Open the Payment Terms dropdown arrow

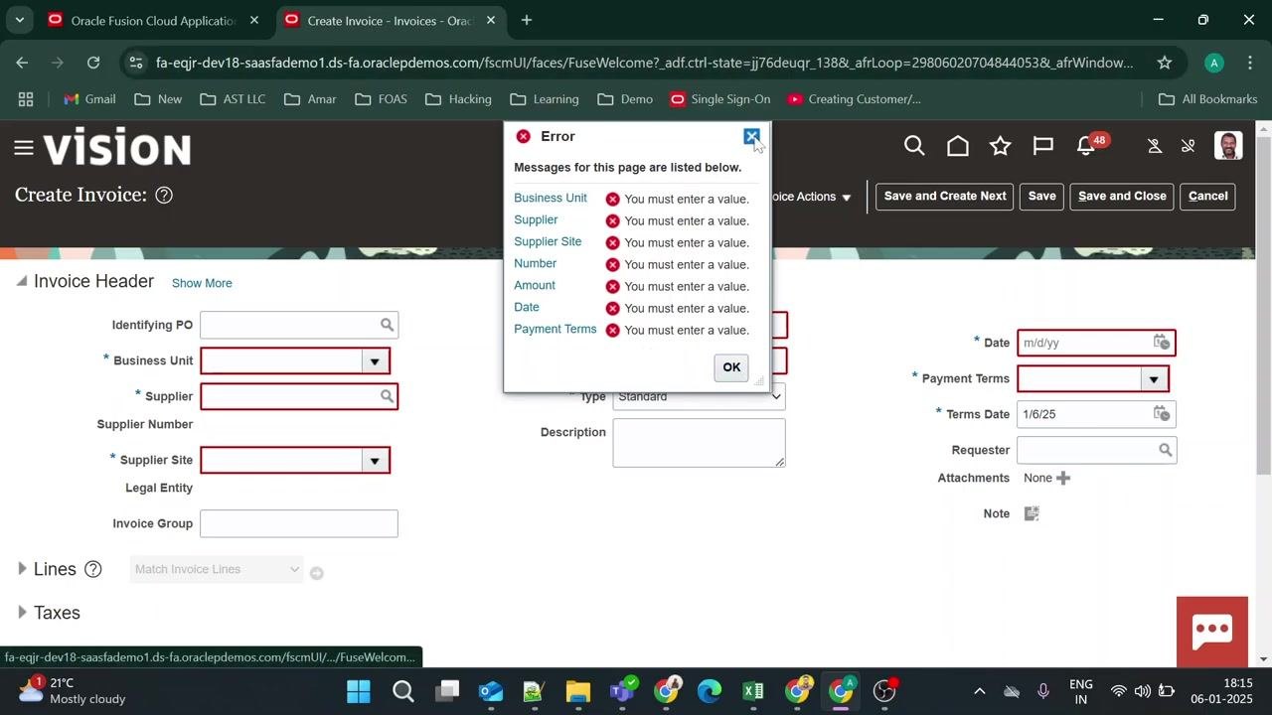point(1154,379)
